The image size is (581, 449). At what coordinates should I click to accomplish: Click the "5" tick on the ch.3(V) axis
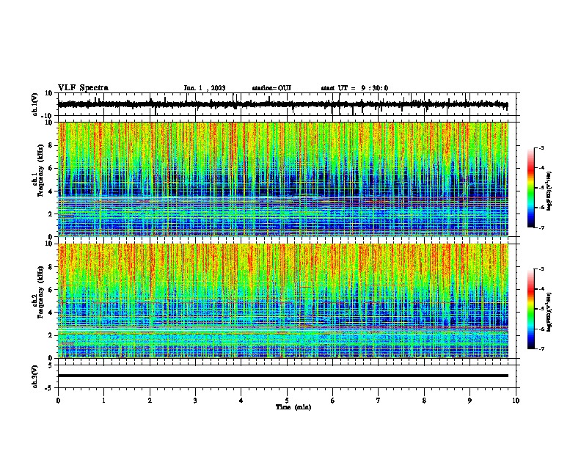(51, 365)
